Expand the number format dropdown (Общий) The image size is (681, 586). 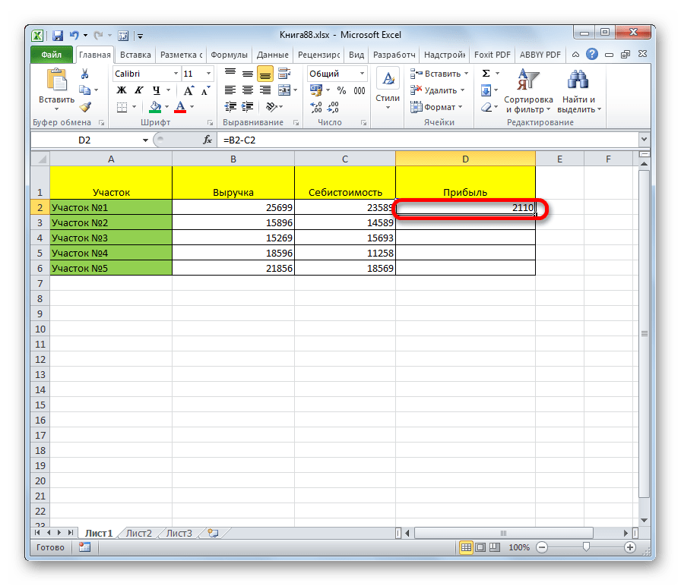[361, 74]
